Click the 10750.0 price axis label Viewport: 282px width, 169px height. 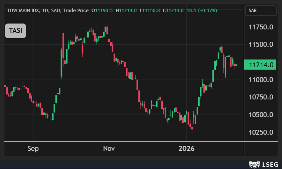click(261, 97)
